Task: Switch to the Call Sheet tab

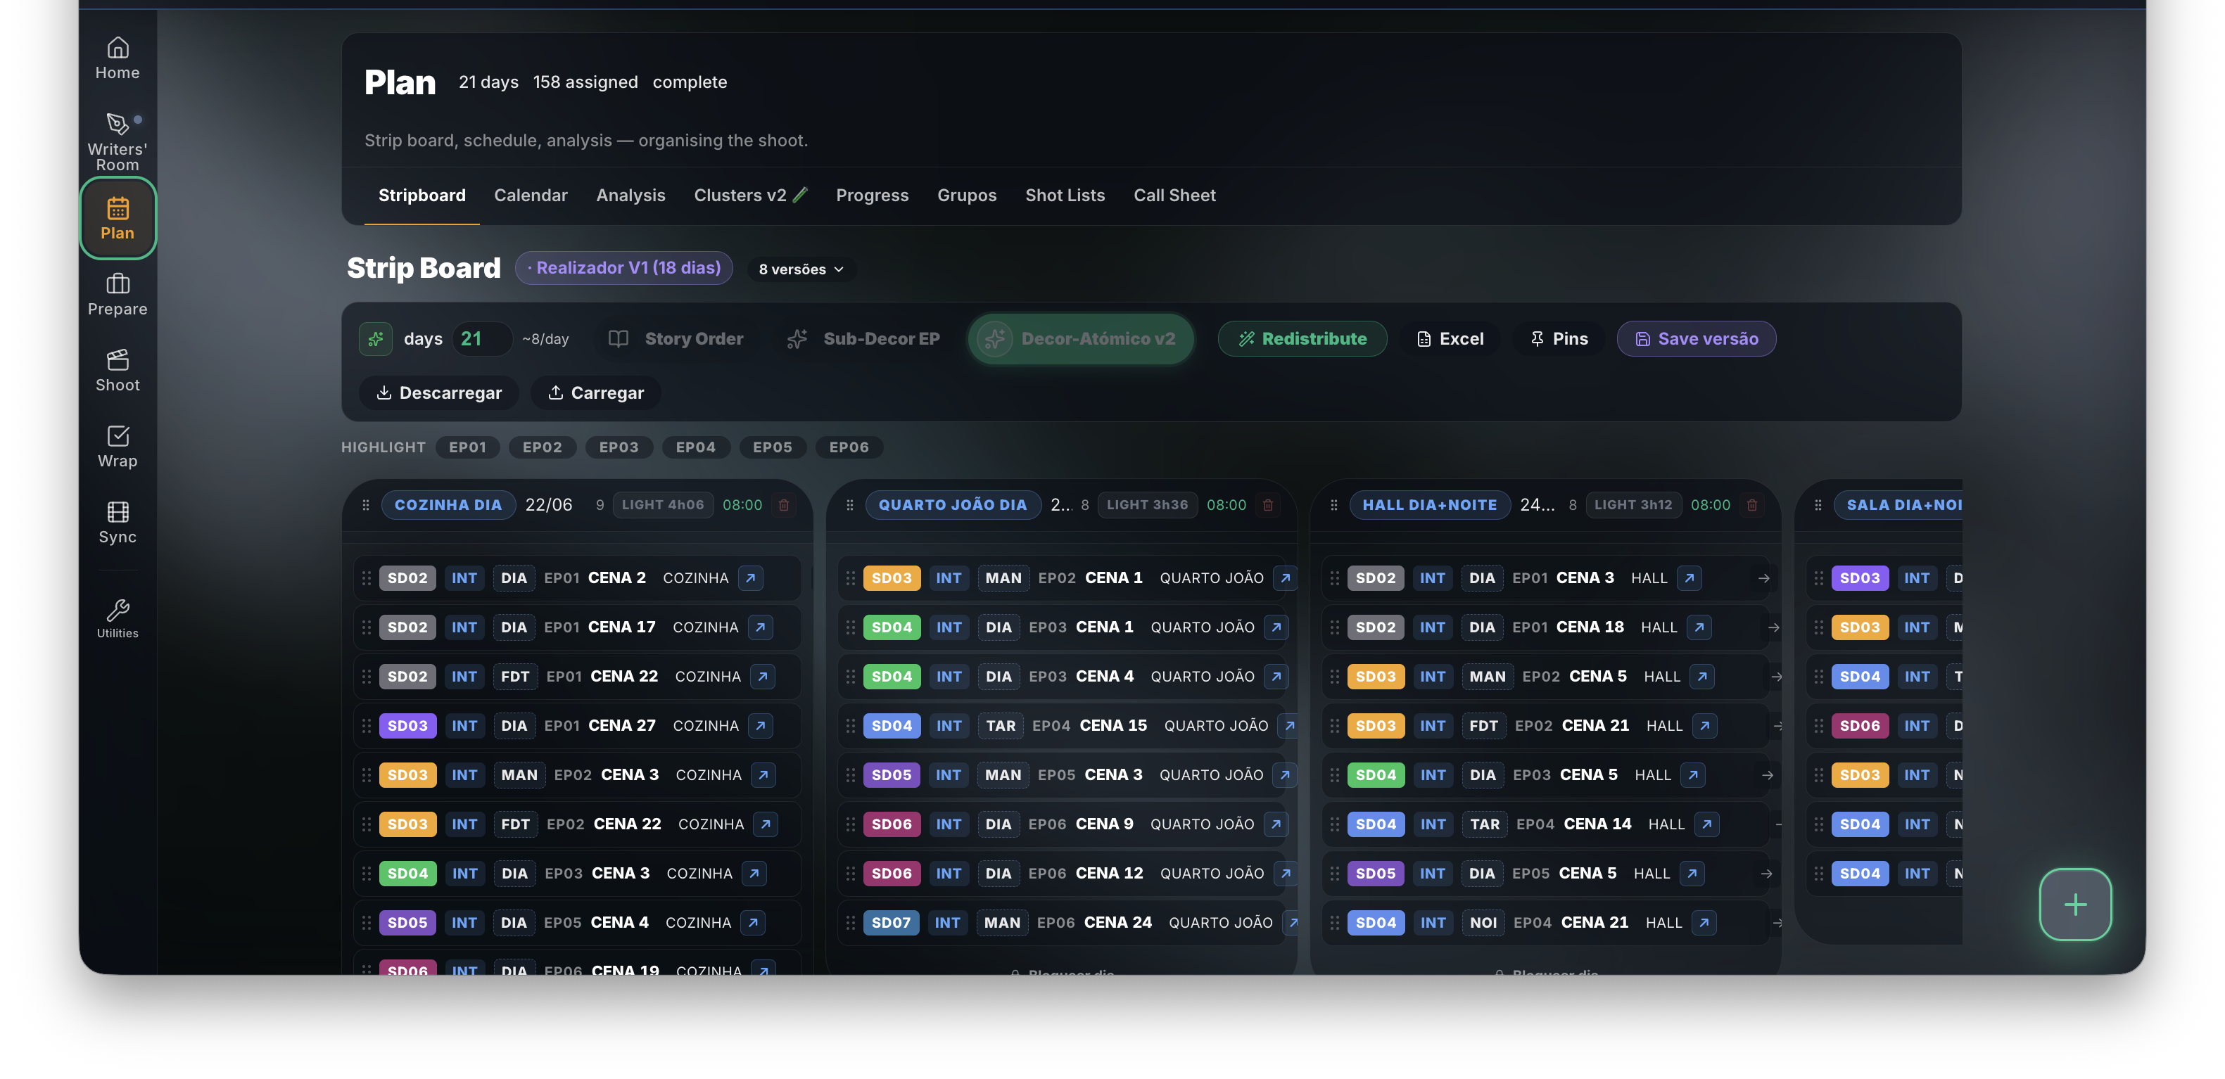Action: click(x=1174, y=196)
